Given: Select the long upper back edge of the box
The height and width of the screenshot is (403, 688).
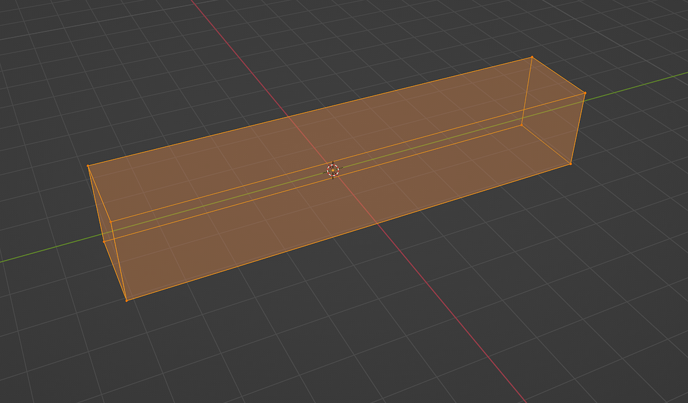Looking at the screenshot, I should (309, 111).
